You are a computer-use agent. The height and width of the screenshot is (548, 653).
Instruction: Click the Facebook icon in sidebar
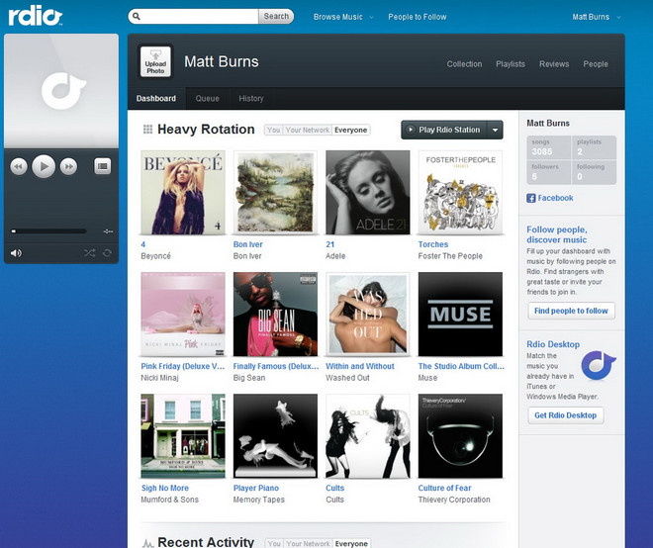click(x=531, y=198)
